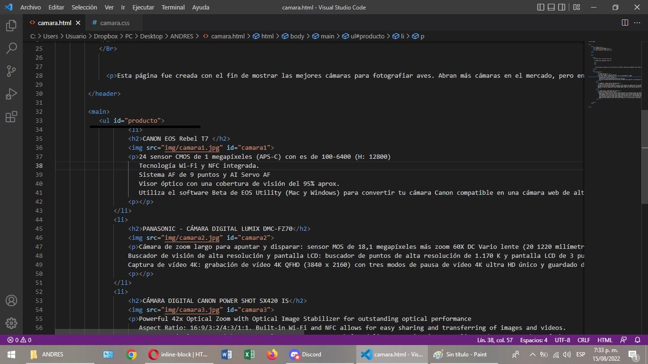648x364 pixels.
Task: Click errors and warnings status indicator
Action: (x=19, y=340)
